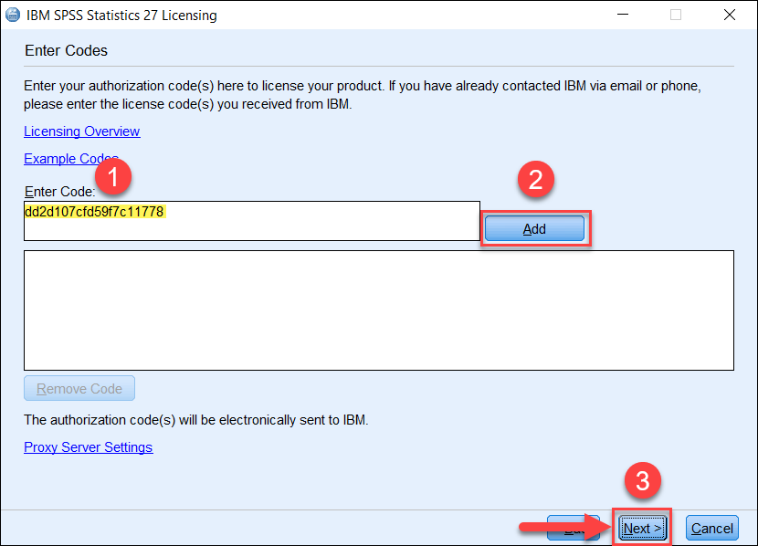Open the Licensing Overview link
The height and width of the screenshot is (546, 758).
click(x=81, y=131)
